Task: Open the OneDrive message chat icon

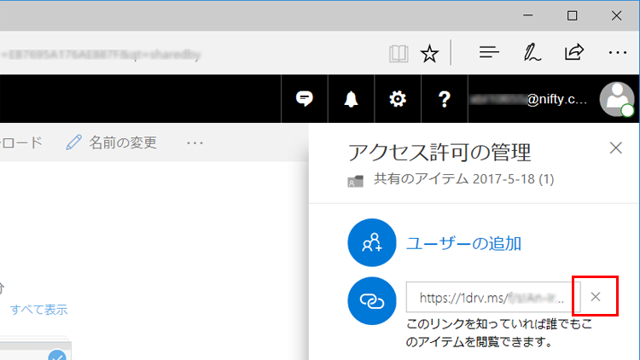Action: pos(305,99)
